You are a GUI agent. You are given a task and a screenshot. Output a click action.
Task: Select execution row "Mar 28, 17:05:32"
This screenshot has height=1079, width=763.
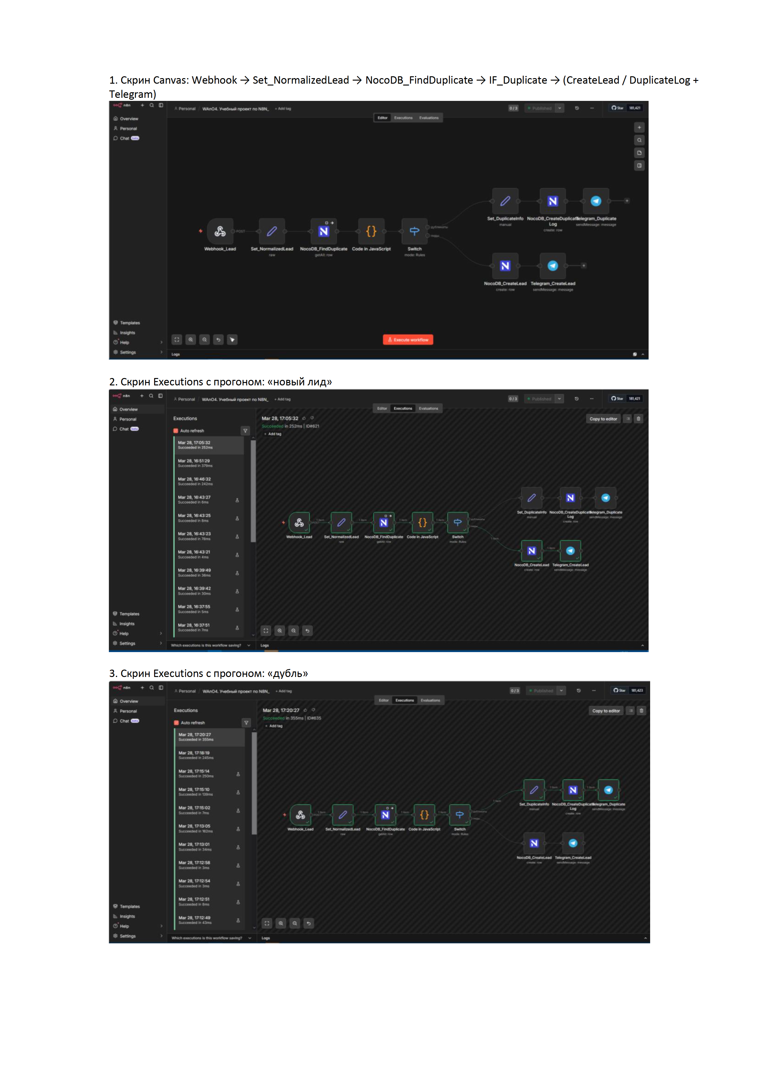[209, 445]
